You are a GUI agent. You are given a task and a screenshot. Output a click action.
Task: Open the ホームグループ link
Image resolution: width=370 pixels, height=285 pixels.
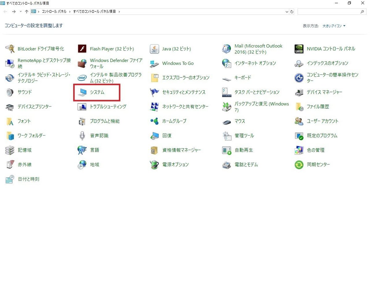[174, 121]
